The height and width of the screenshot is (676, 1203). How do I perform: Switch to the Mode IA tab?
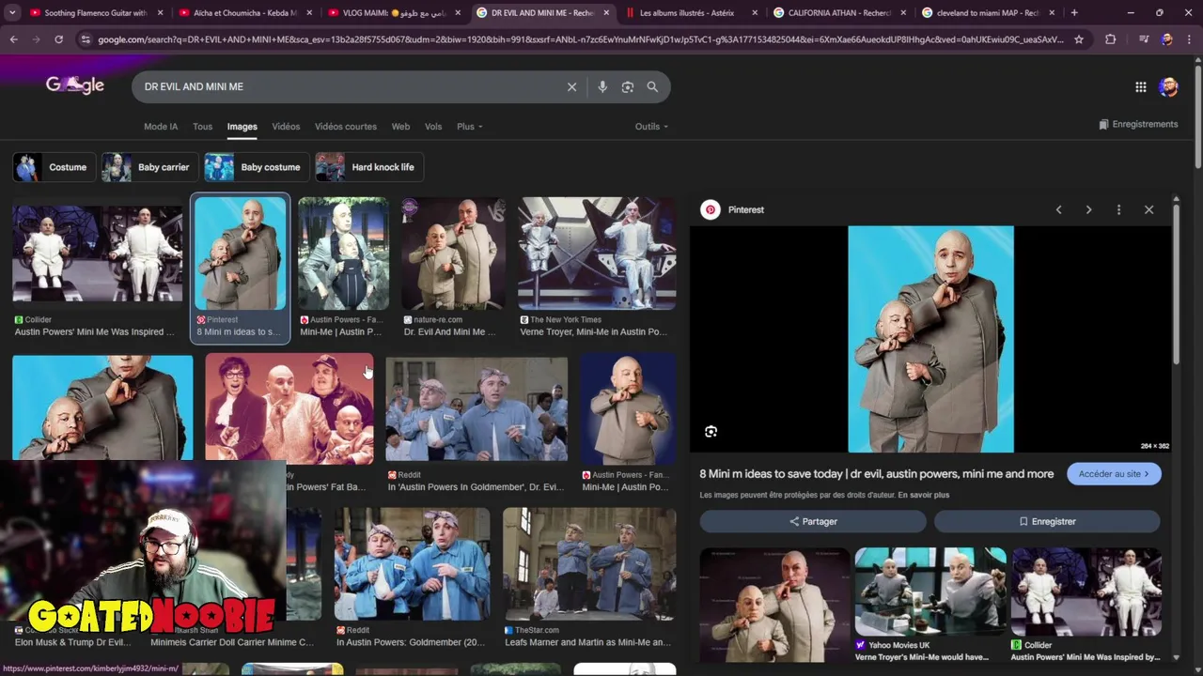[x=161, y=127]
